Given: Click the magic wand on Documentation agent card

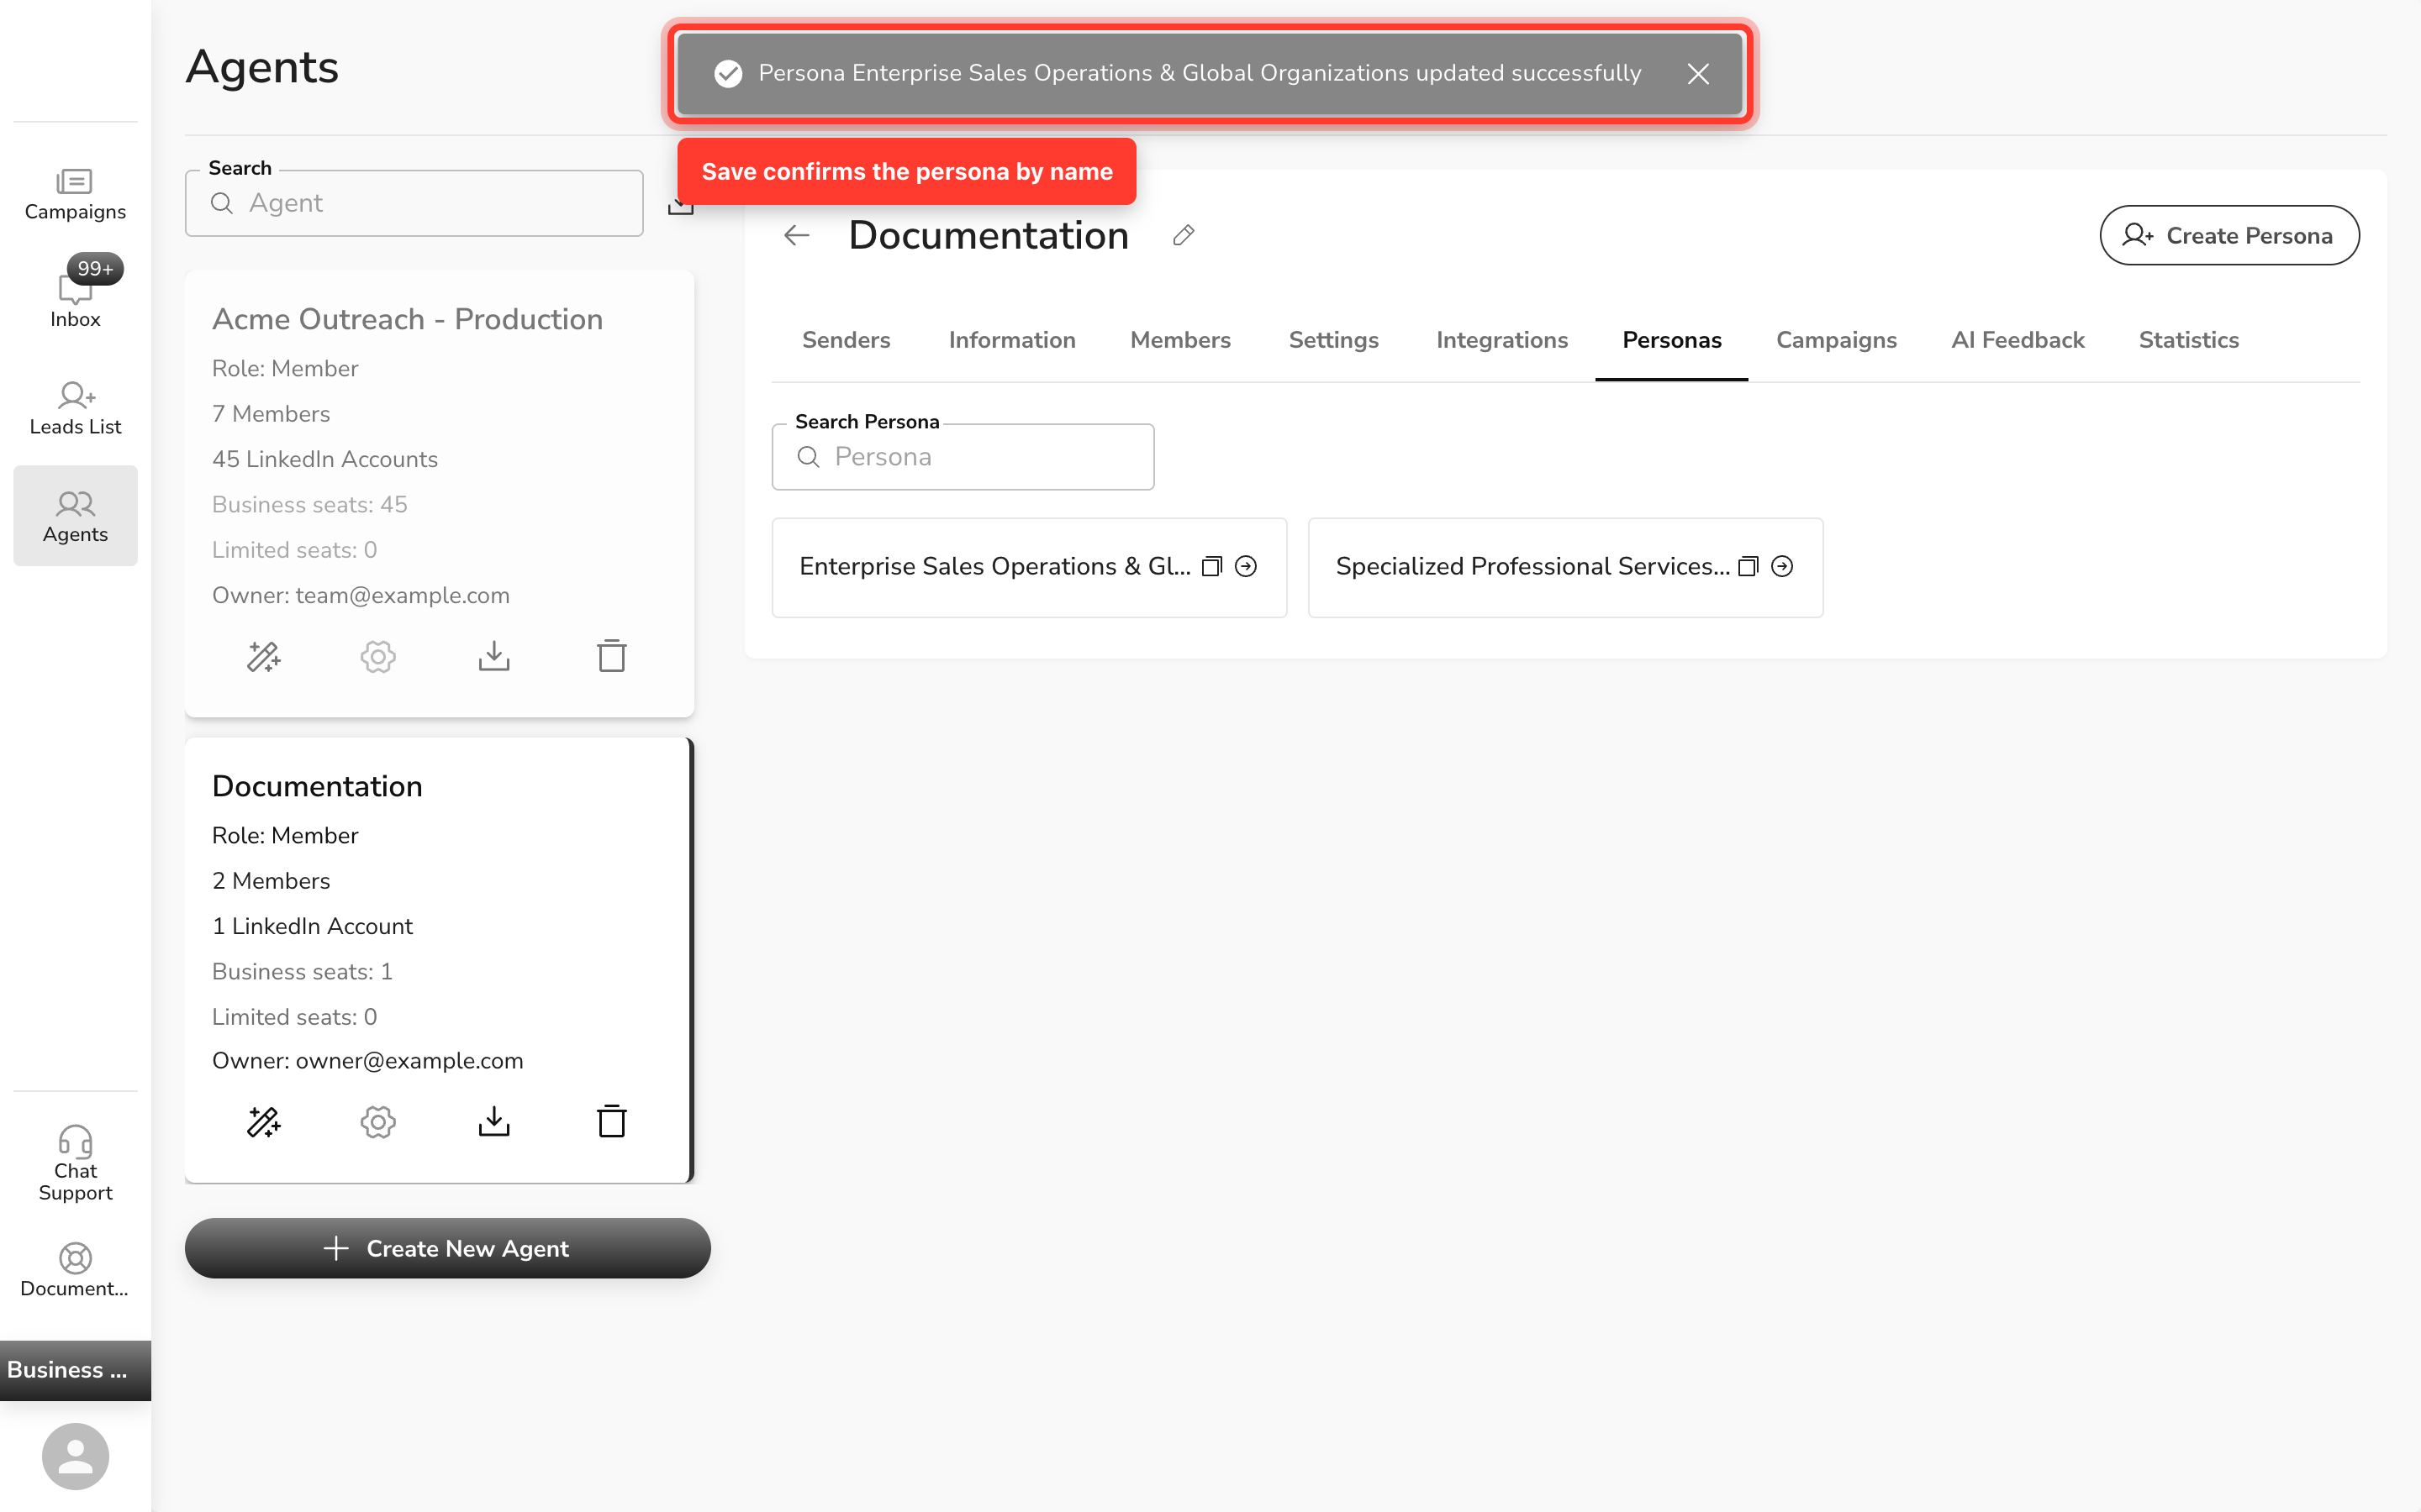Looking at the screenshot, I should pos(264,1122).
